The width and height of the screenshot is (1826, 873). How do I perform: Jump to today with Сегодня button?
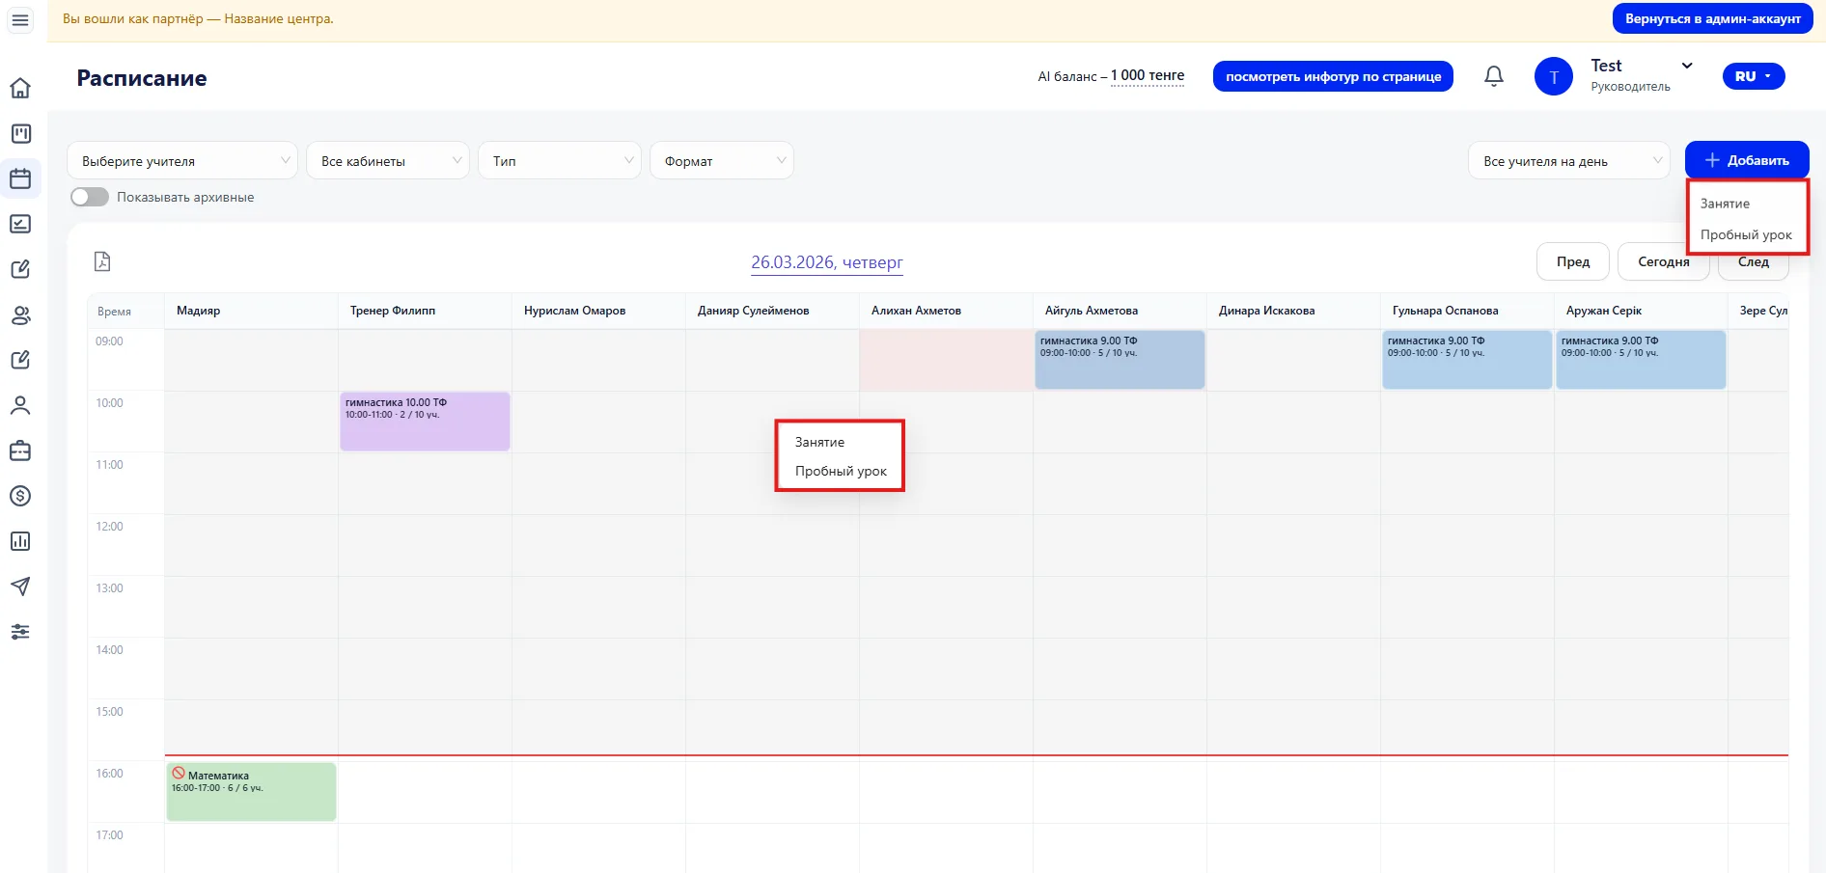[1664, 261]
